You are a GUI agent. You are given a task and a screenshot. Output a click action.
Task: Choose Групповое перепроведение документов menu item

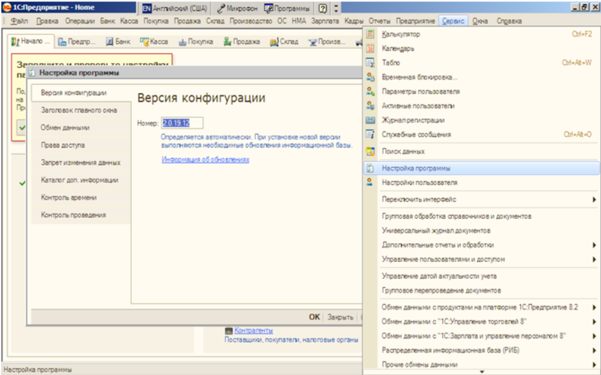click(441, 291)
